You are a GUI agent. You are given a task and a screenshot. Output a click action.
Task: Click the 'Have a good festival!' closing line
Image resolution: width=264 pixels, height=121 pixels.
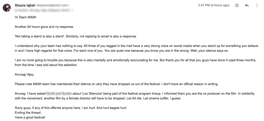click(30, 117)
